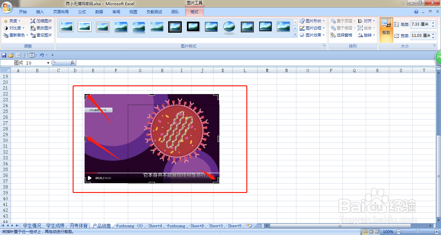Click the fx insert function button
Screen dimensions: 441x235
click(72, 63)
